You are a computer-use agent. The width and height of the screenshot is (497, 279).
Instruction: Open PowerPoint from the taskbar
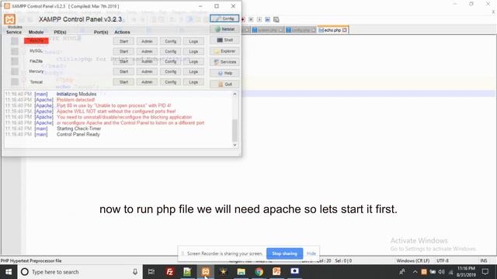(x=276, y=272)
